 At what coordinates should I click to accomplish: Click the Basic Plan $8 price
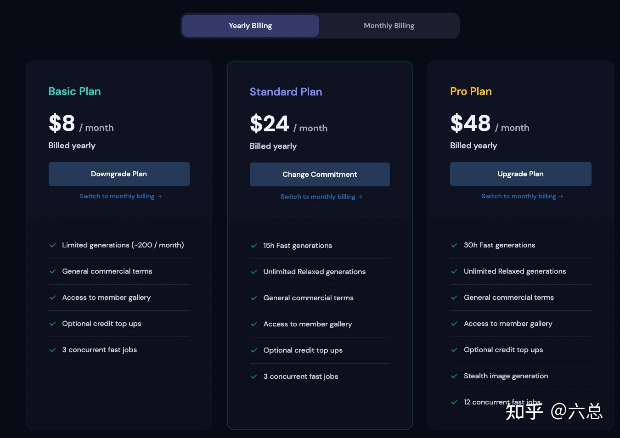[62, 124]
